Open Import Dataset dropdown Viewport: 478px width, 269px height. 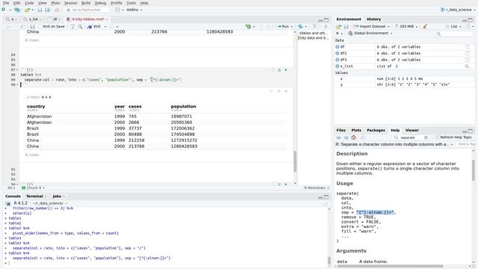click(371, 27)
